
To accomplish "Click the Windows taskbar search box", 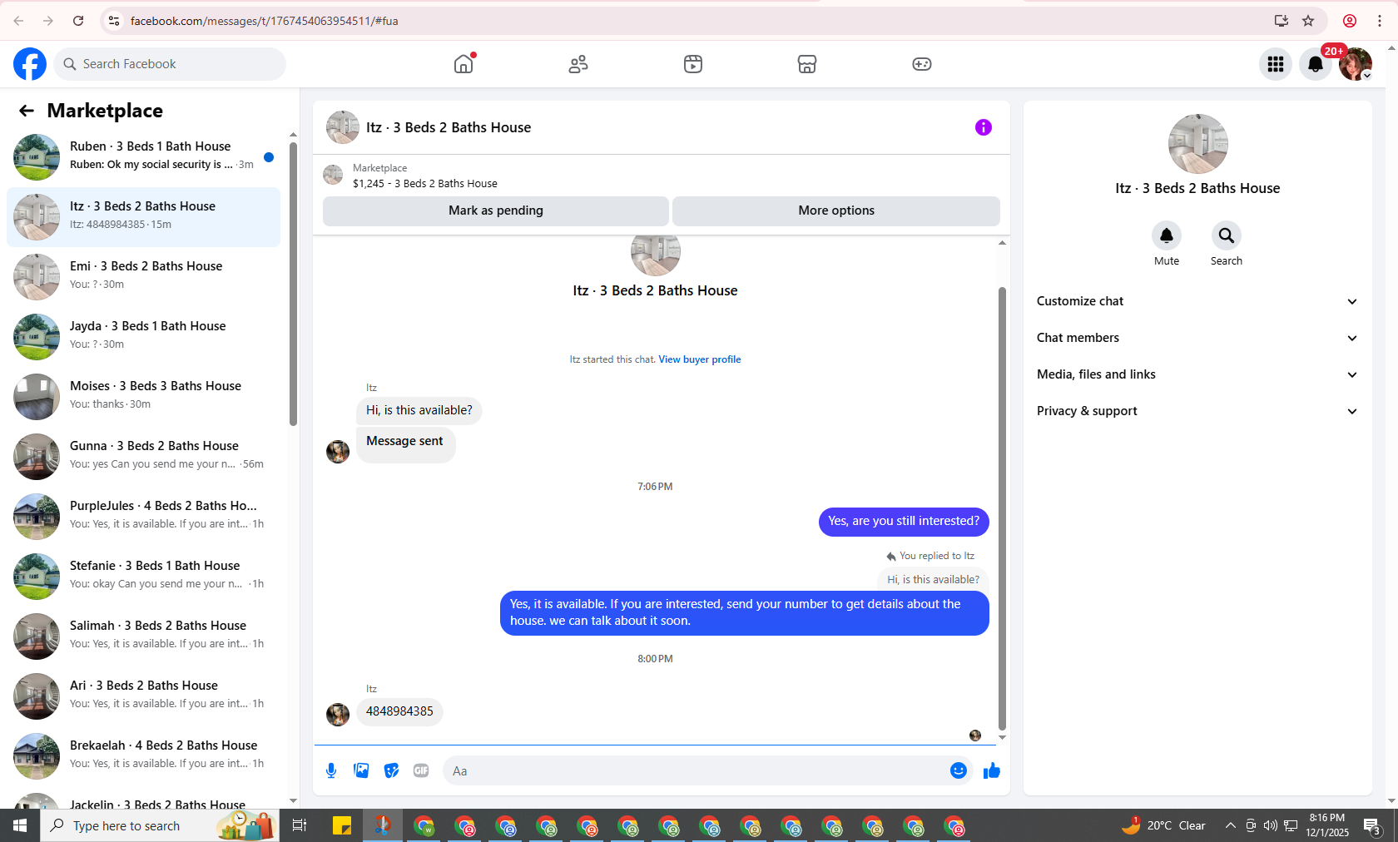I will coord(160,825).
